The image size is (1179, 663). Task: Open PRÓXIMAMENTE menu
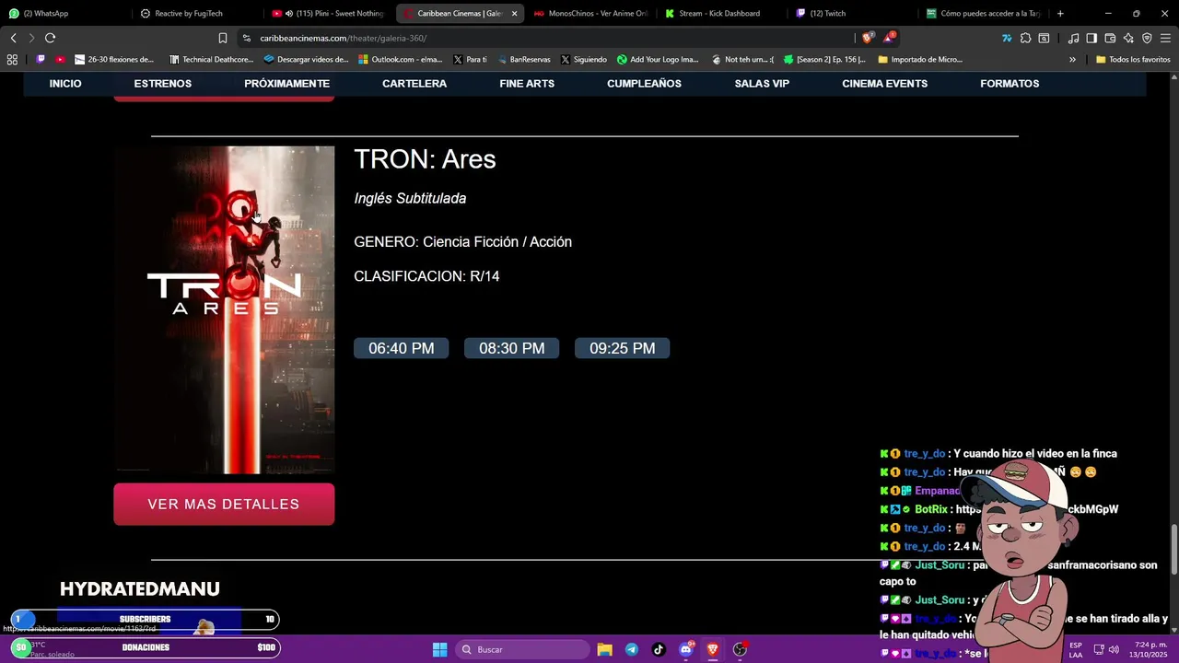coord(286,83)
